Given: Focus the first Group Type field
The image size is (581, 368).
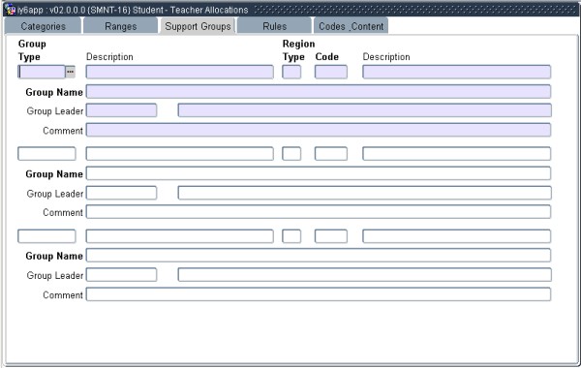Looking at the screenshot, I should pyautogui.click(x=42, y=72).
